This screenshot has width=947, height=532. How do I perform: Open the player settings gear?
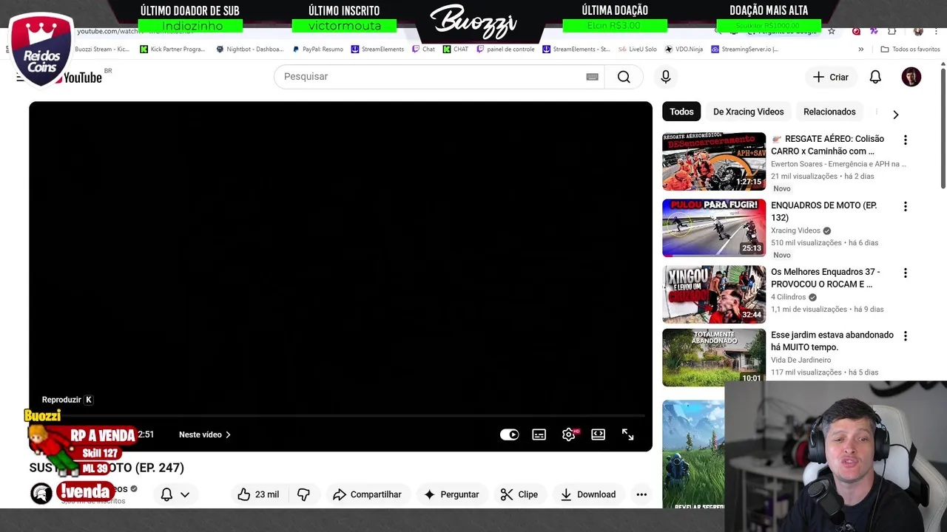[x=568, y=434]
